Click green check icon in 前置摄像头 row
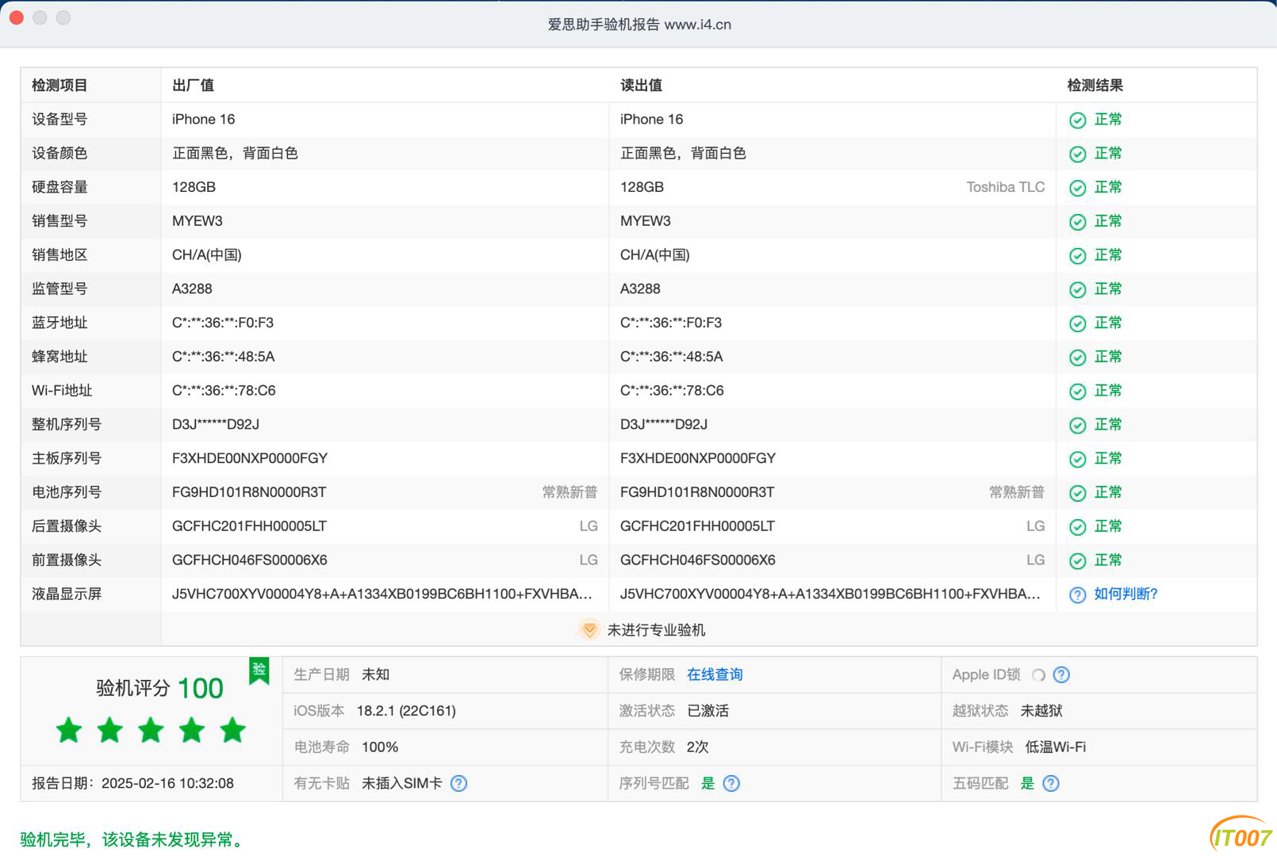 tap(1077, 561)
